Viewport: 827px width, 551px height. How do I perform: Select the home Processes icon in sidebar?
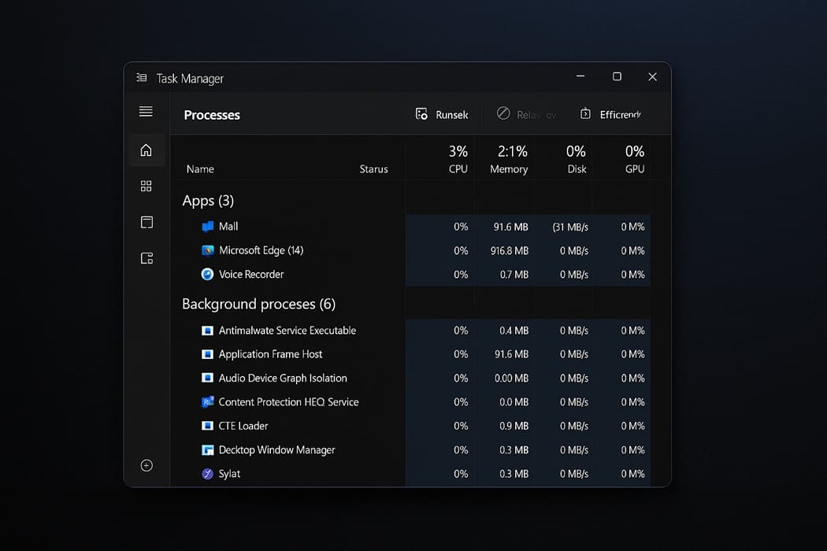[x=146, y=150]
